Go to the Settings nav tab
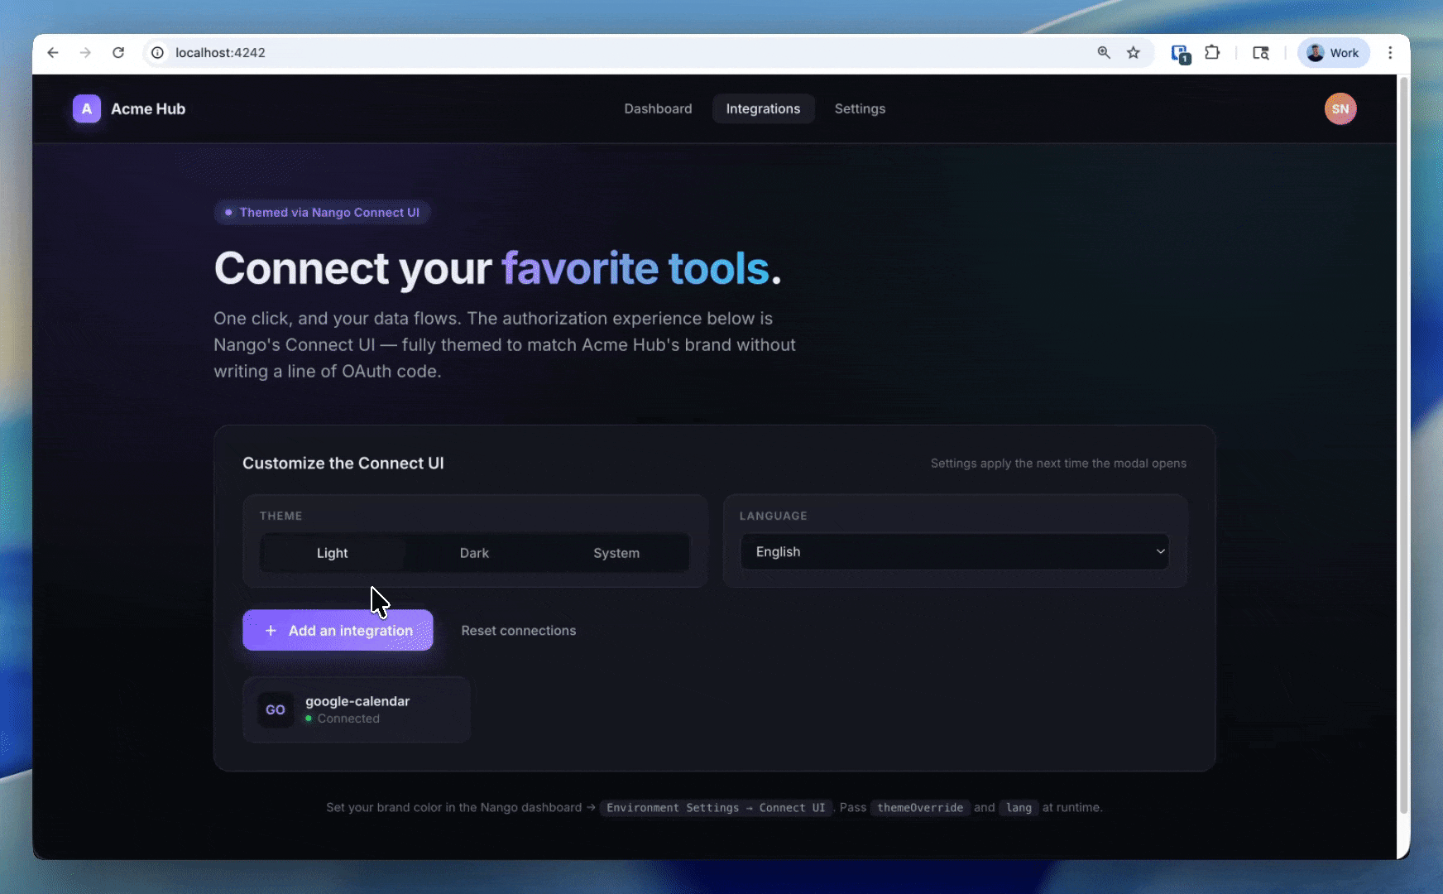1443x894 pixels. click(860, 108)
